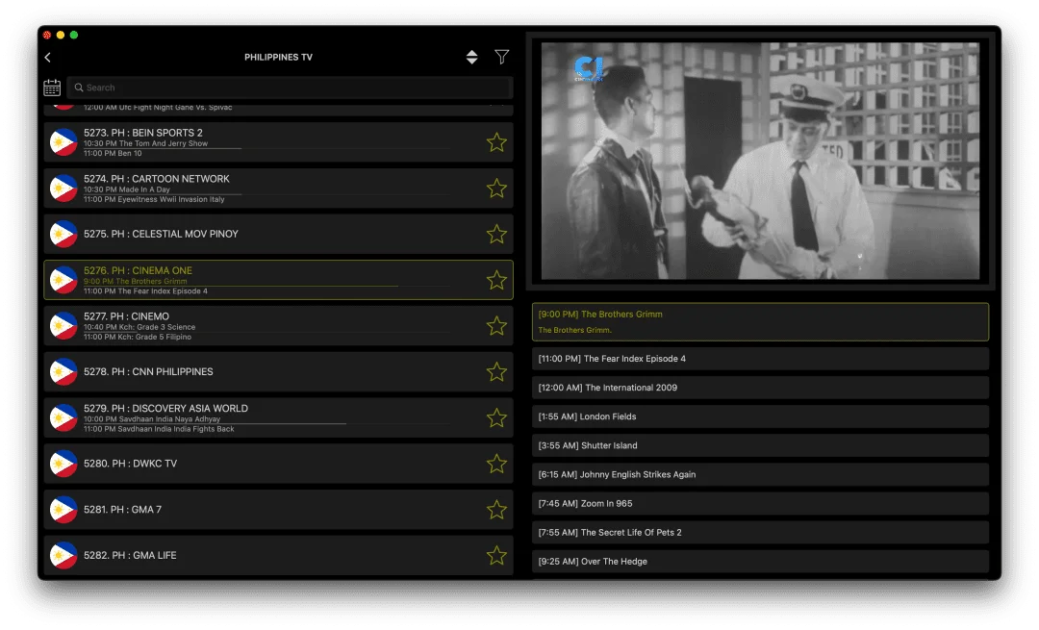Screen dimensions: 1039x630
Task: Click the flag icon of DWKC TV
Action: [63, 464]
